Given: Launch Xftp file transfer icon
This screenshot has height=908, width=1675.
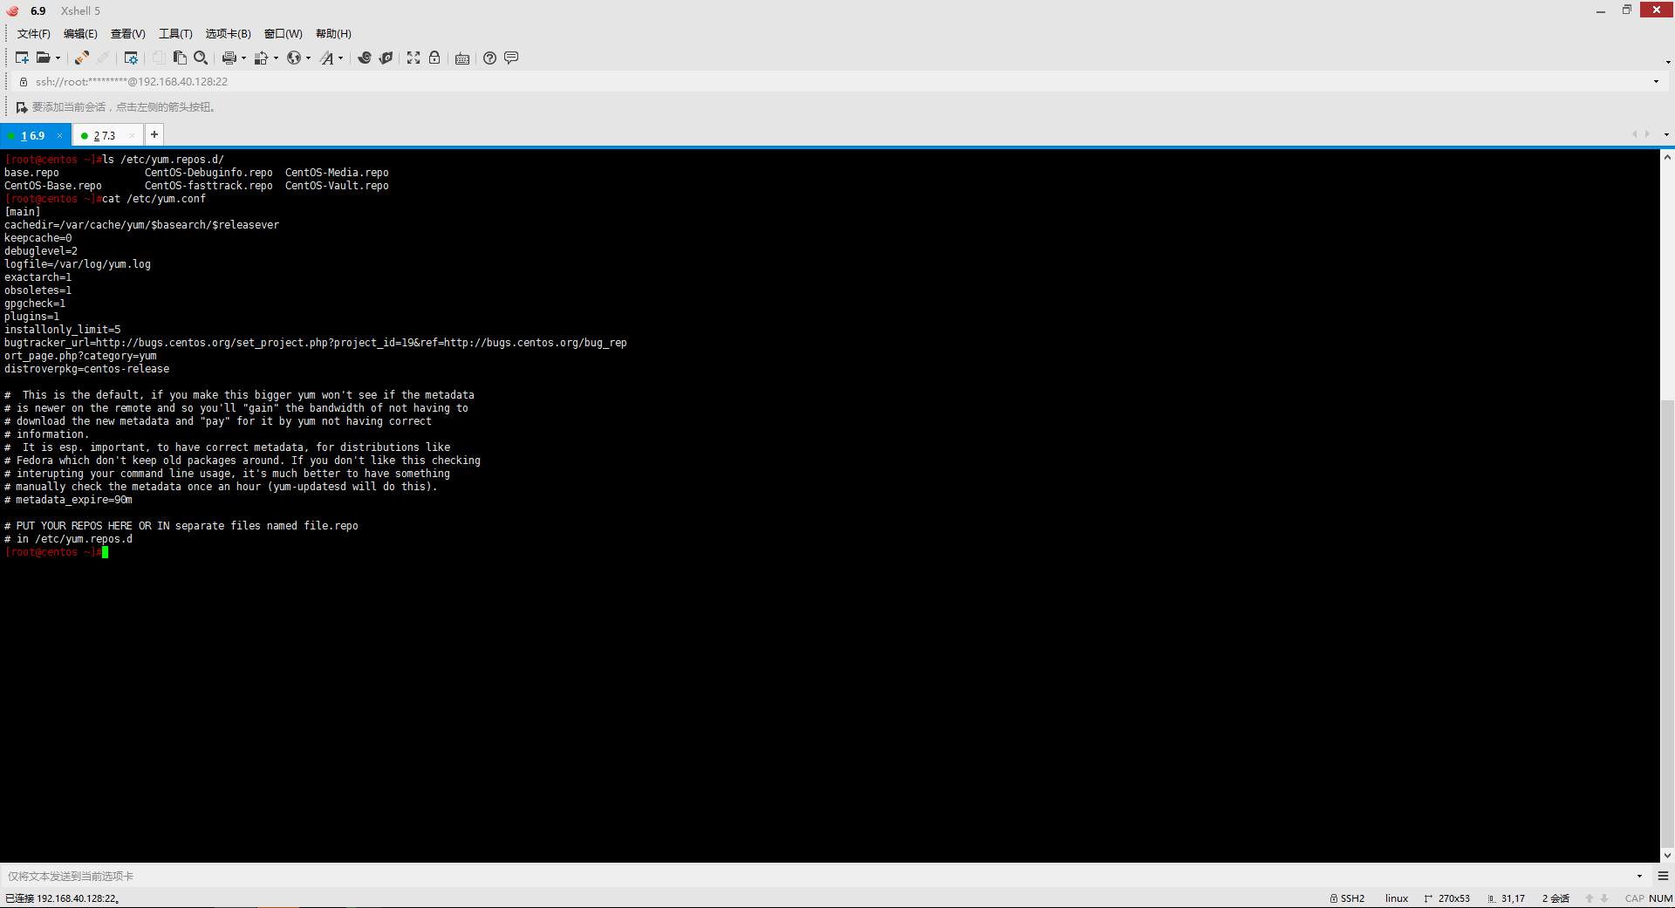Looking at the screenshot, I should [386, 58].
